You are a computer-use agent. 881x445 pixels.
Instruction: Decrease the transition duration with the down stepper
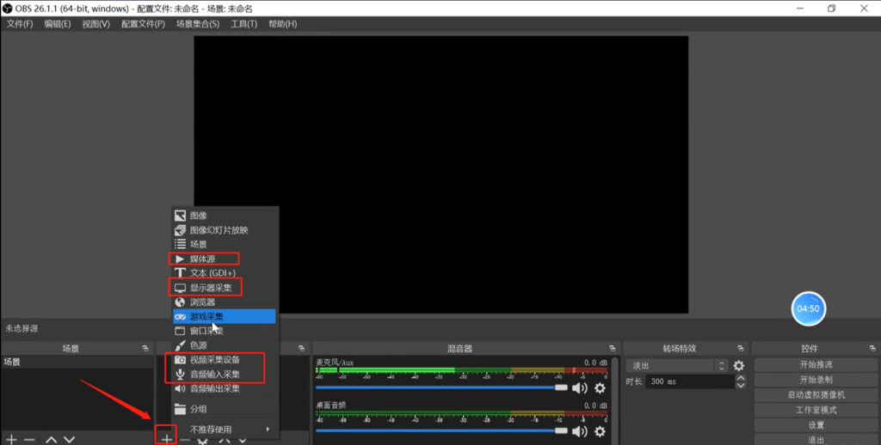pos(741,386)
